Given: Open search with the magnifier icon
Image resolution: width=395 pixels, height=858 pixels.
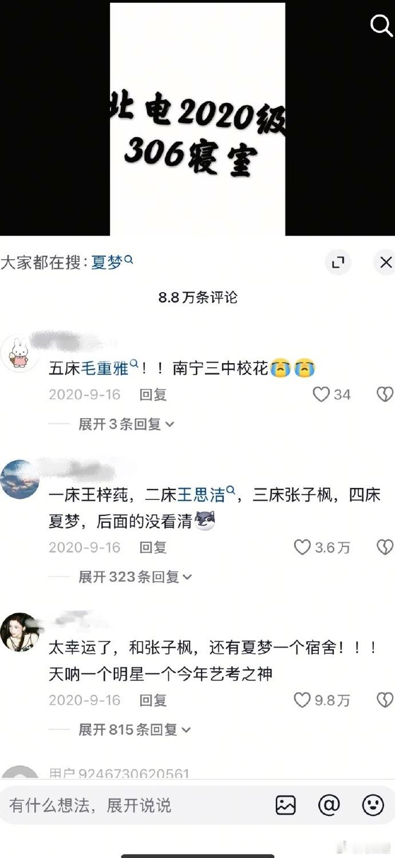Looking at the screenshot, I should click(x=381, y=25).
